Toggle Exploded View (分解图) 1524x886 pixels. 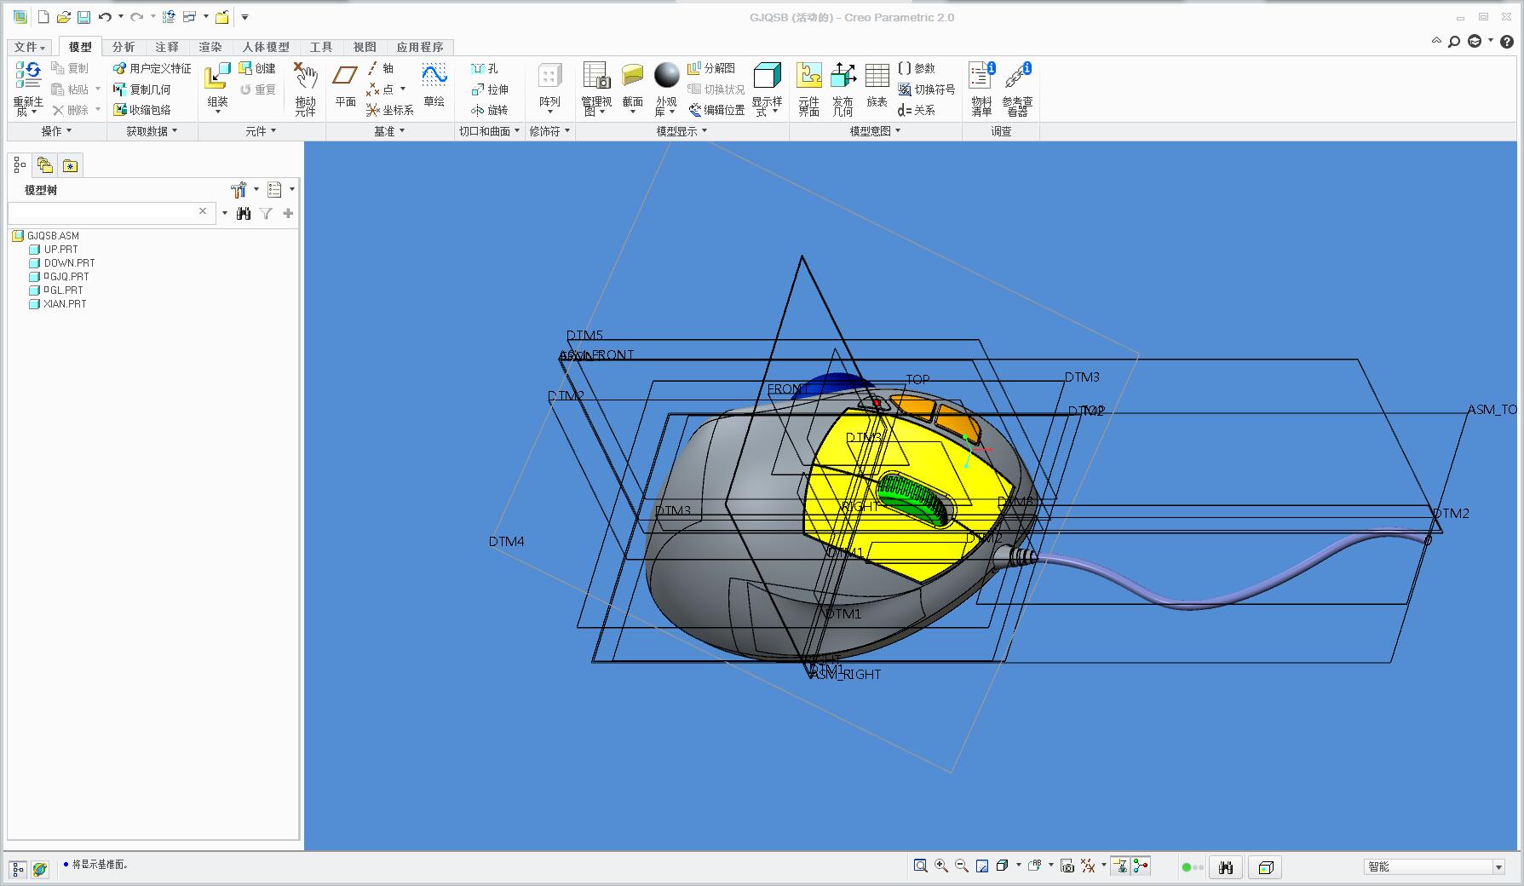(x=711, y=68)
